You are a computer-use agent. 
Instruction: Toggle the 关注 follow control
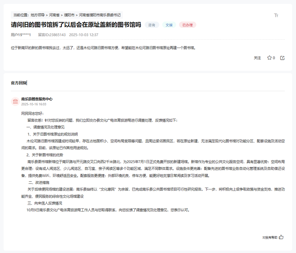point(258,58)
